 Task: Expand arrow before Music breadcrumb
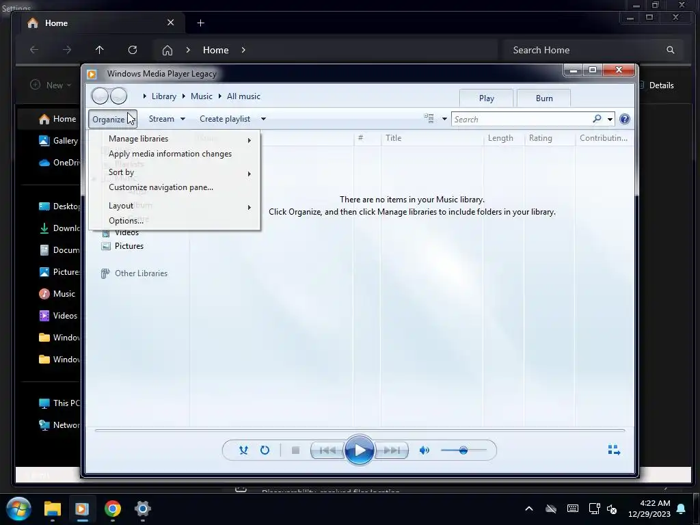point(183,96)
